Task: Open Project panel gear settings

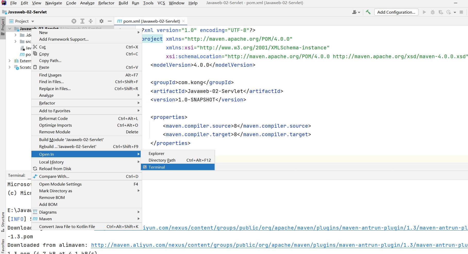Action: click(x=101, y=21)
